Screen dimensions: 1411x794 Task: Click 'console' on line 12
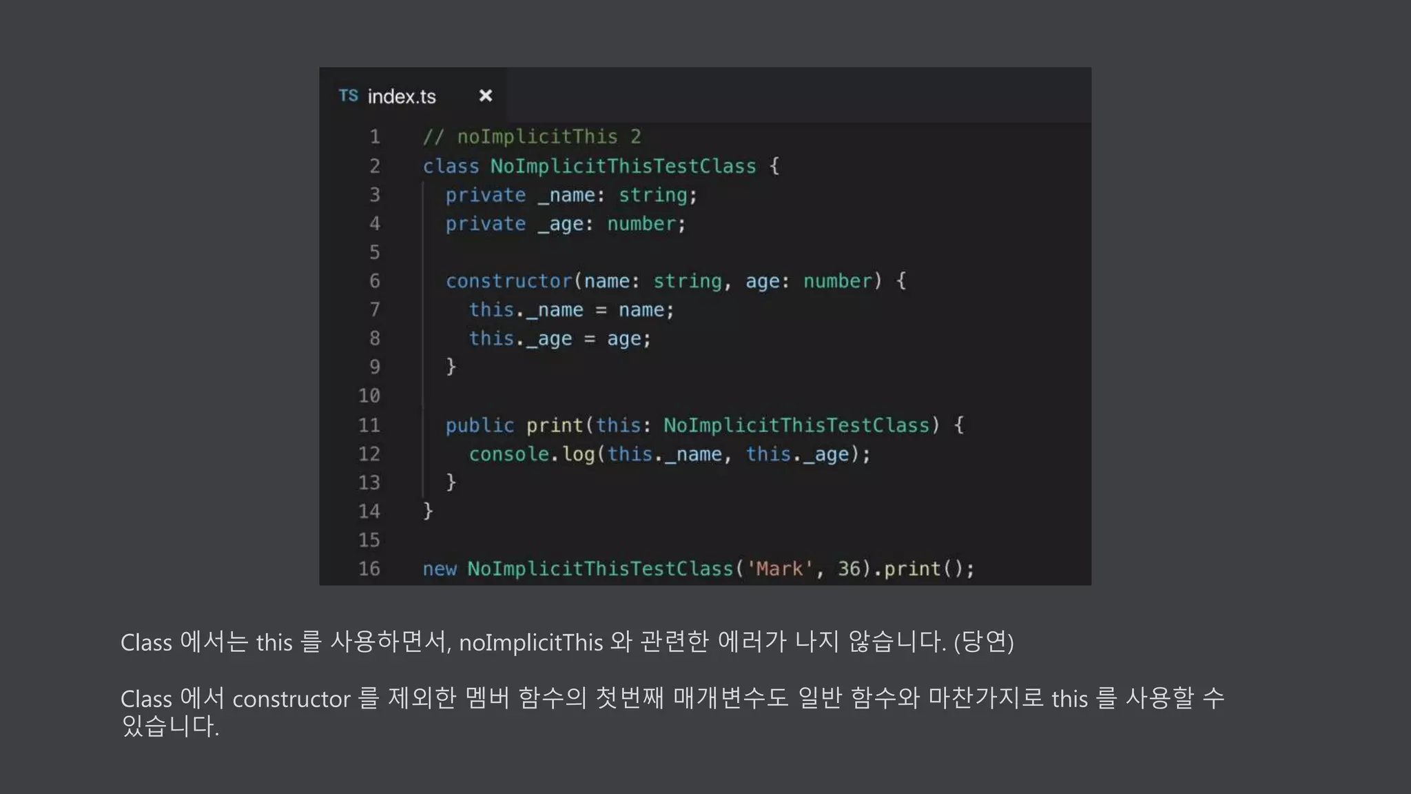[508, 454]
